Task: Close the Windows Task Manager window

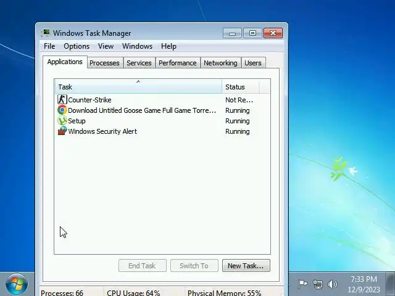Action: click(273, 33)
